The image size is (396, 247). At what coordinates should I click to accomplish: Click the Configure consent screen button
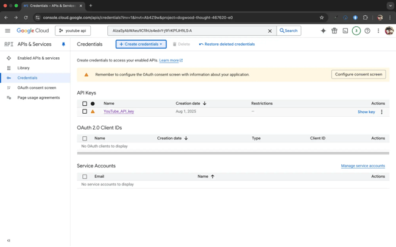coord(358,74)
